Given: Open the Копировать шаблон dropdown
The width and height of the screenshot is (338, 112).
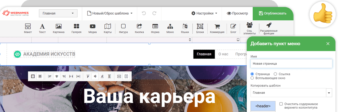Looking at the screenshot, I should (291, 92).
